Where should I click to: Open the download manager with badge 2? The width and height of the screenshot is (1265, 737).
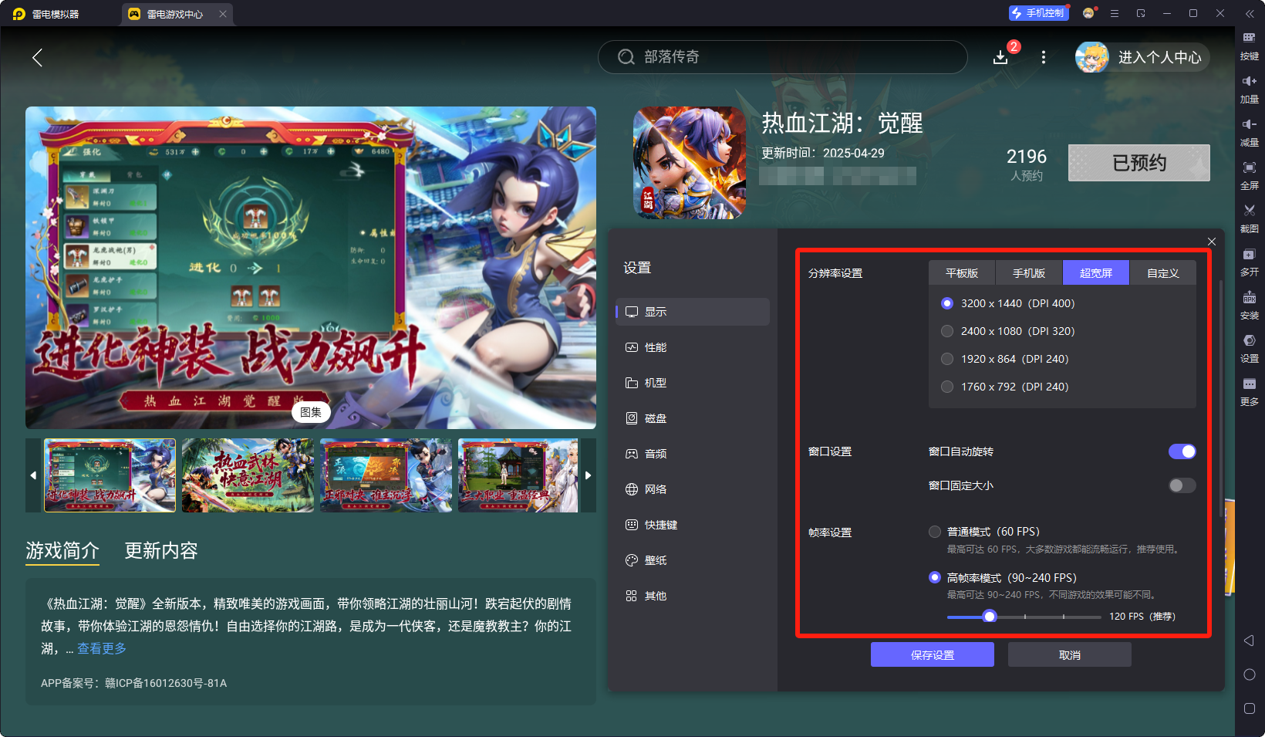click(1000, 57)
